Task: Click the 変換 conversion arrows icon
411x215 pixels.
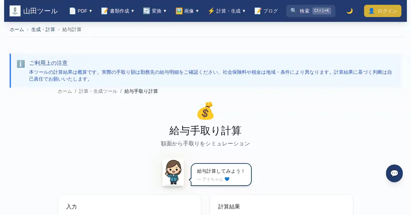Action: point(147,11)
